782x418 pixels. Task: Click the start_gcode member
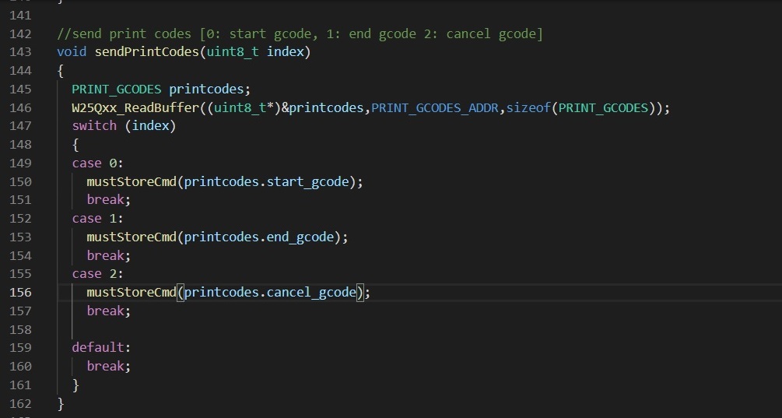[x=307, y=181]
